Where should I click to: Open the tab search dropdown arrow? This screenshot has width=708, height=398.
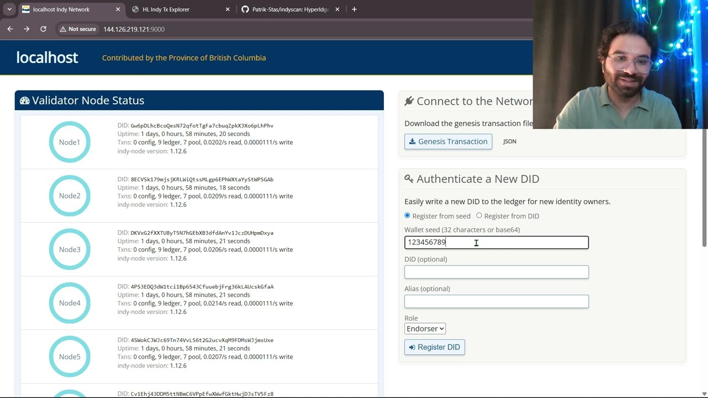pos(9,9)
